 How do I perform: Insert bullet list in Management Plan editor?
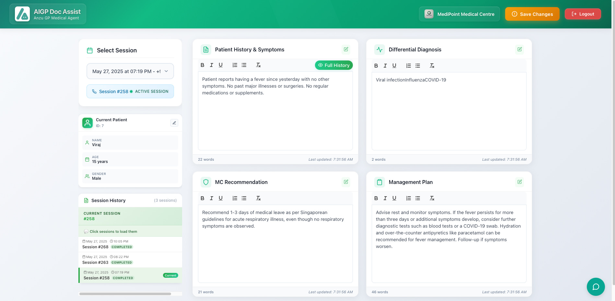point(418,198)
